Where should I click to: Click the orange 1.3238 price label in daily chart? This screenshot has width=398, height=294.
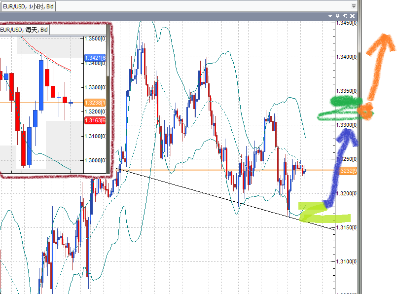95,103
